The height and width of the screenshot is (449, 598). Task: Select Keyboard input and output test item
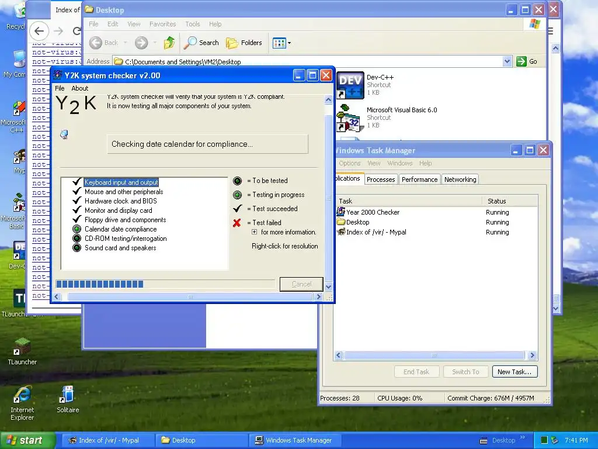coord(121,182)
